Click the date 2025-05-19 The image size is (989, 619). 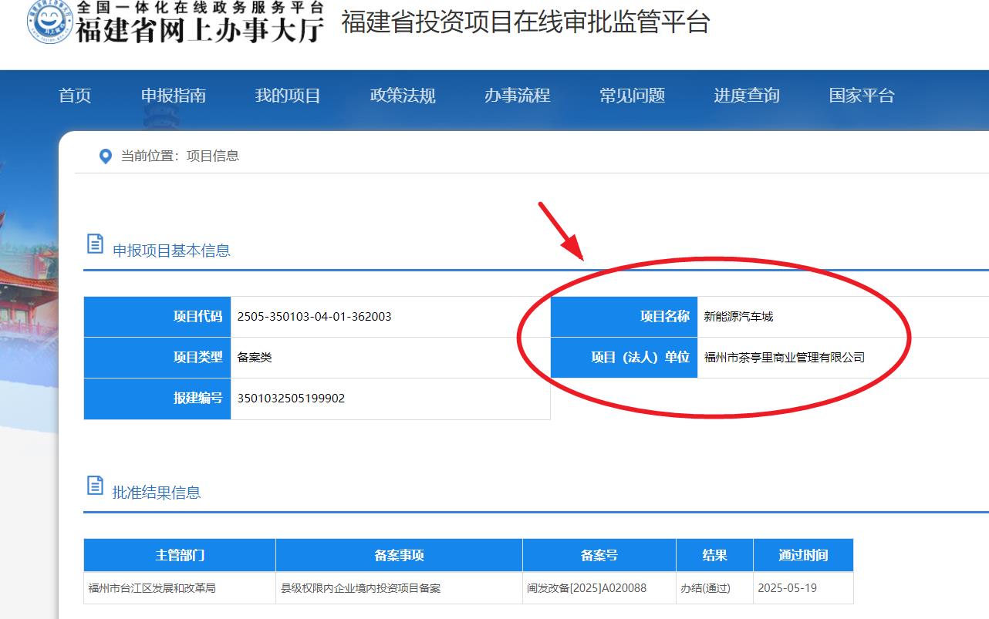pos(787,588)
